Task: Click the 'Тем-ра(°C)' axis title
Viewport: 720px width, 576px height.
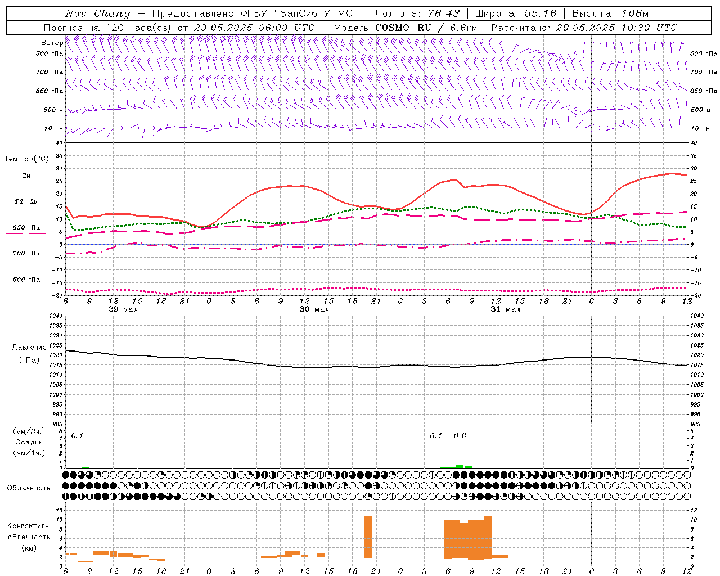Action: coord(26,159)
